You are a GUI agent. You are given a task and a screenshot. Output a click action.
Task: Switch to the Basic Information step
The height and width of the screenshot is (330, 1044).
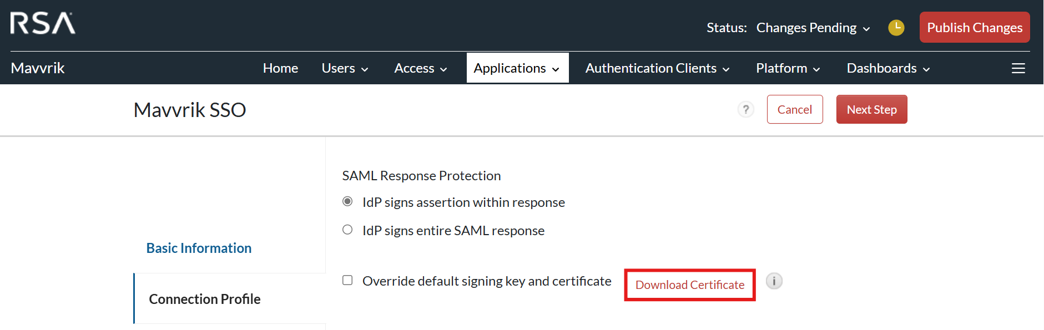[x=199, y=248]
